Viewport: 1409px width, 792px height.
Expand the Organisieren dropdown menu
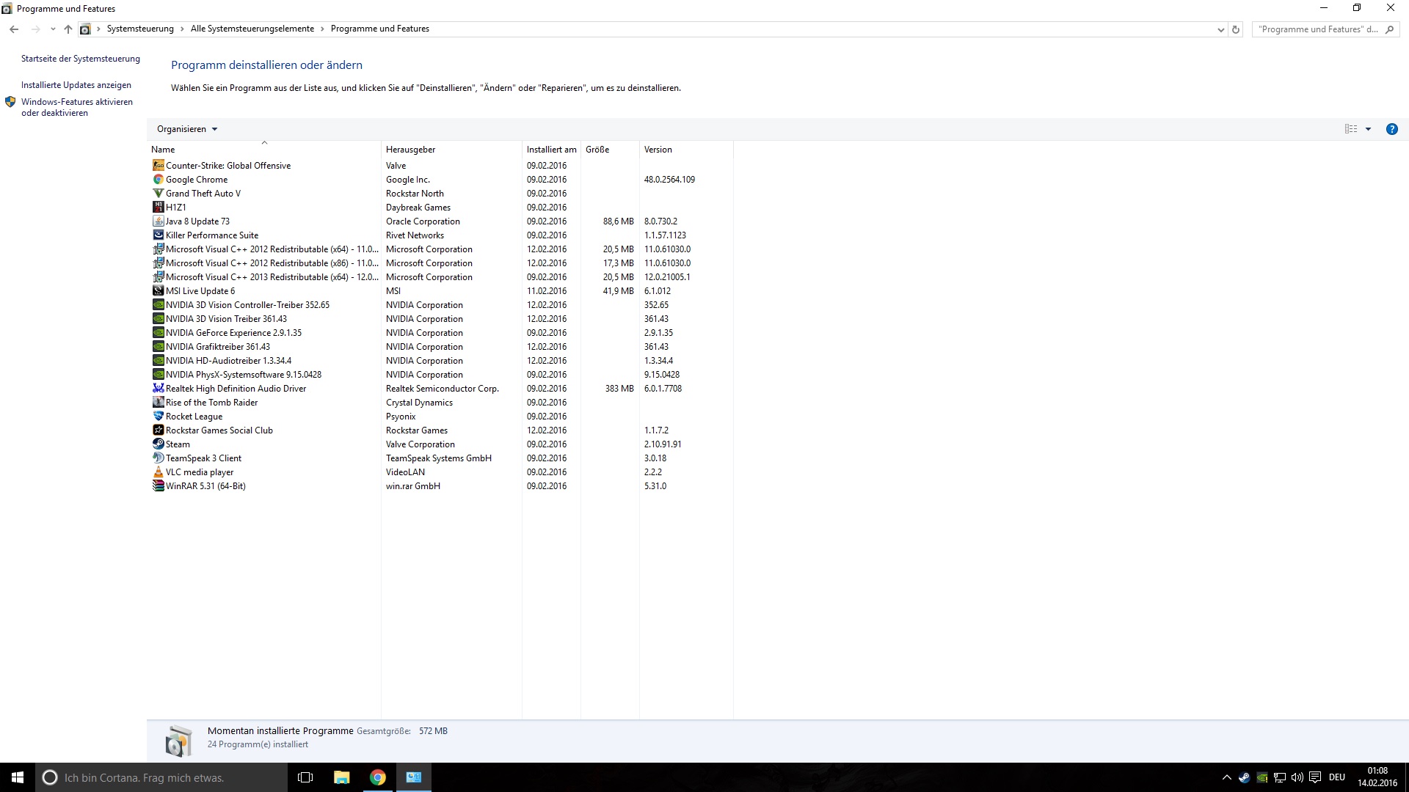pyautogui.click(x=187, y=129)
